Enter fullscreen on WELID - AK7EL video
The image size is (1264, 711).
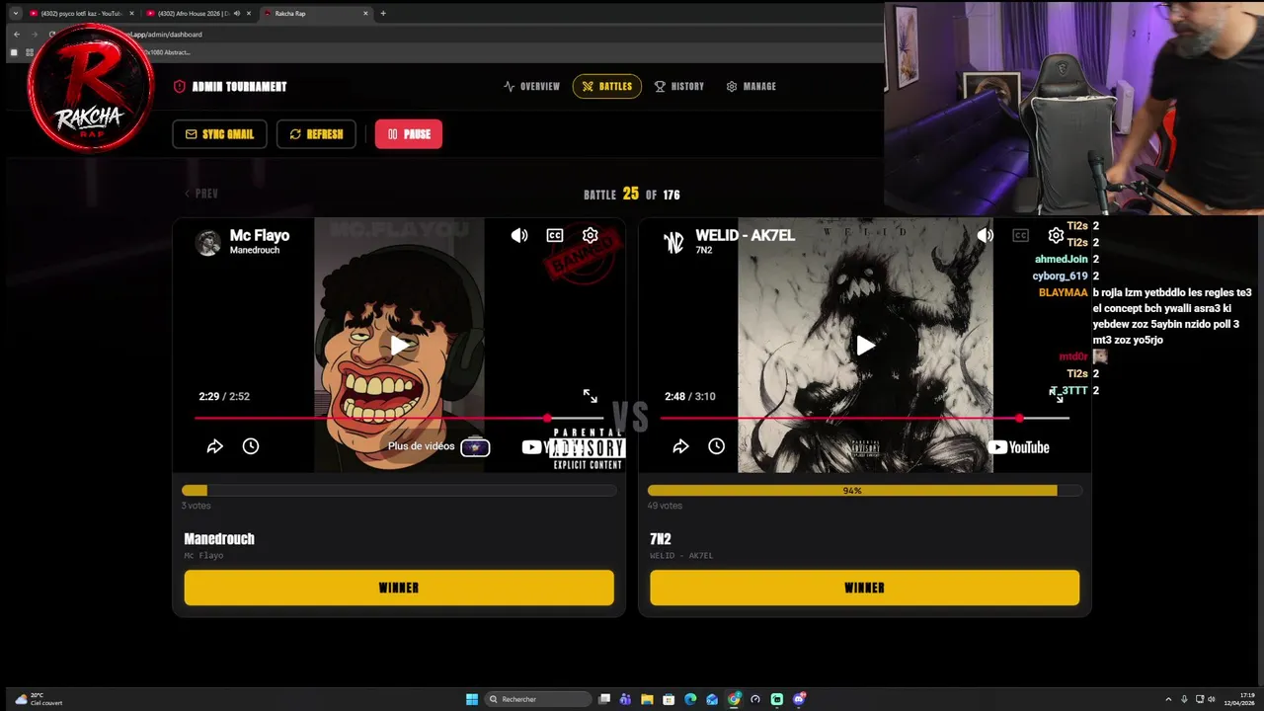coord(1056,395)
